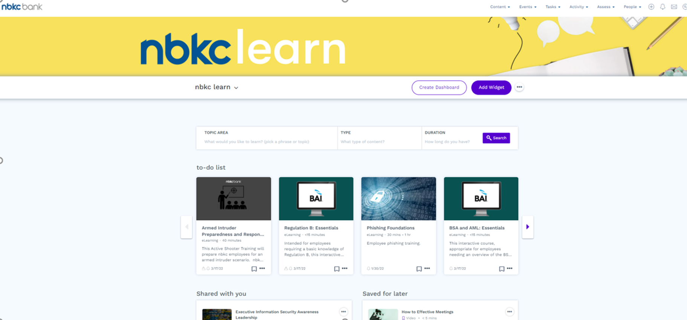Image resolution: width=687 pixels, height=320 pixels.
Task: Click the Add Widget button
Action: (491, 87)
